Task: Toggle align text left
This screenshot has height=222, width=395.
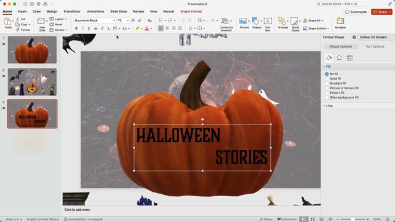Action: coord(160,28)
